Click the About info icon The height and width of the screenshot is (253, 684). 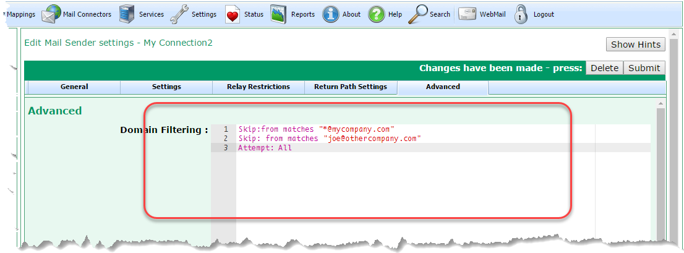pyautogui.click(x=331, y=14)
